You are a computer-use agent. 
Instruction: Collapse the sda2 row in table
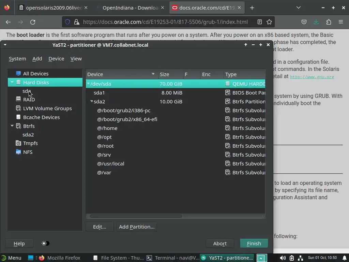tap(91, 101)
